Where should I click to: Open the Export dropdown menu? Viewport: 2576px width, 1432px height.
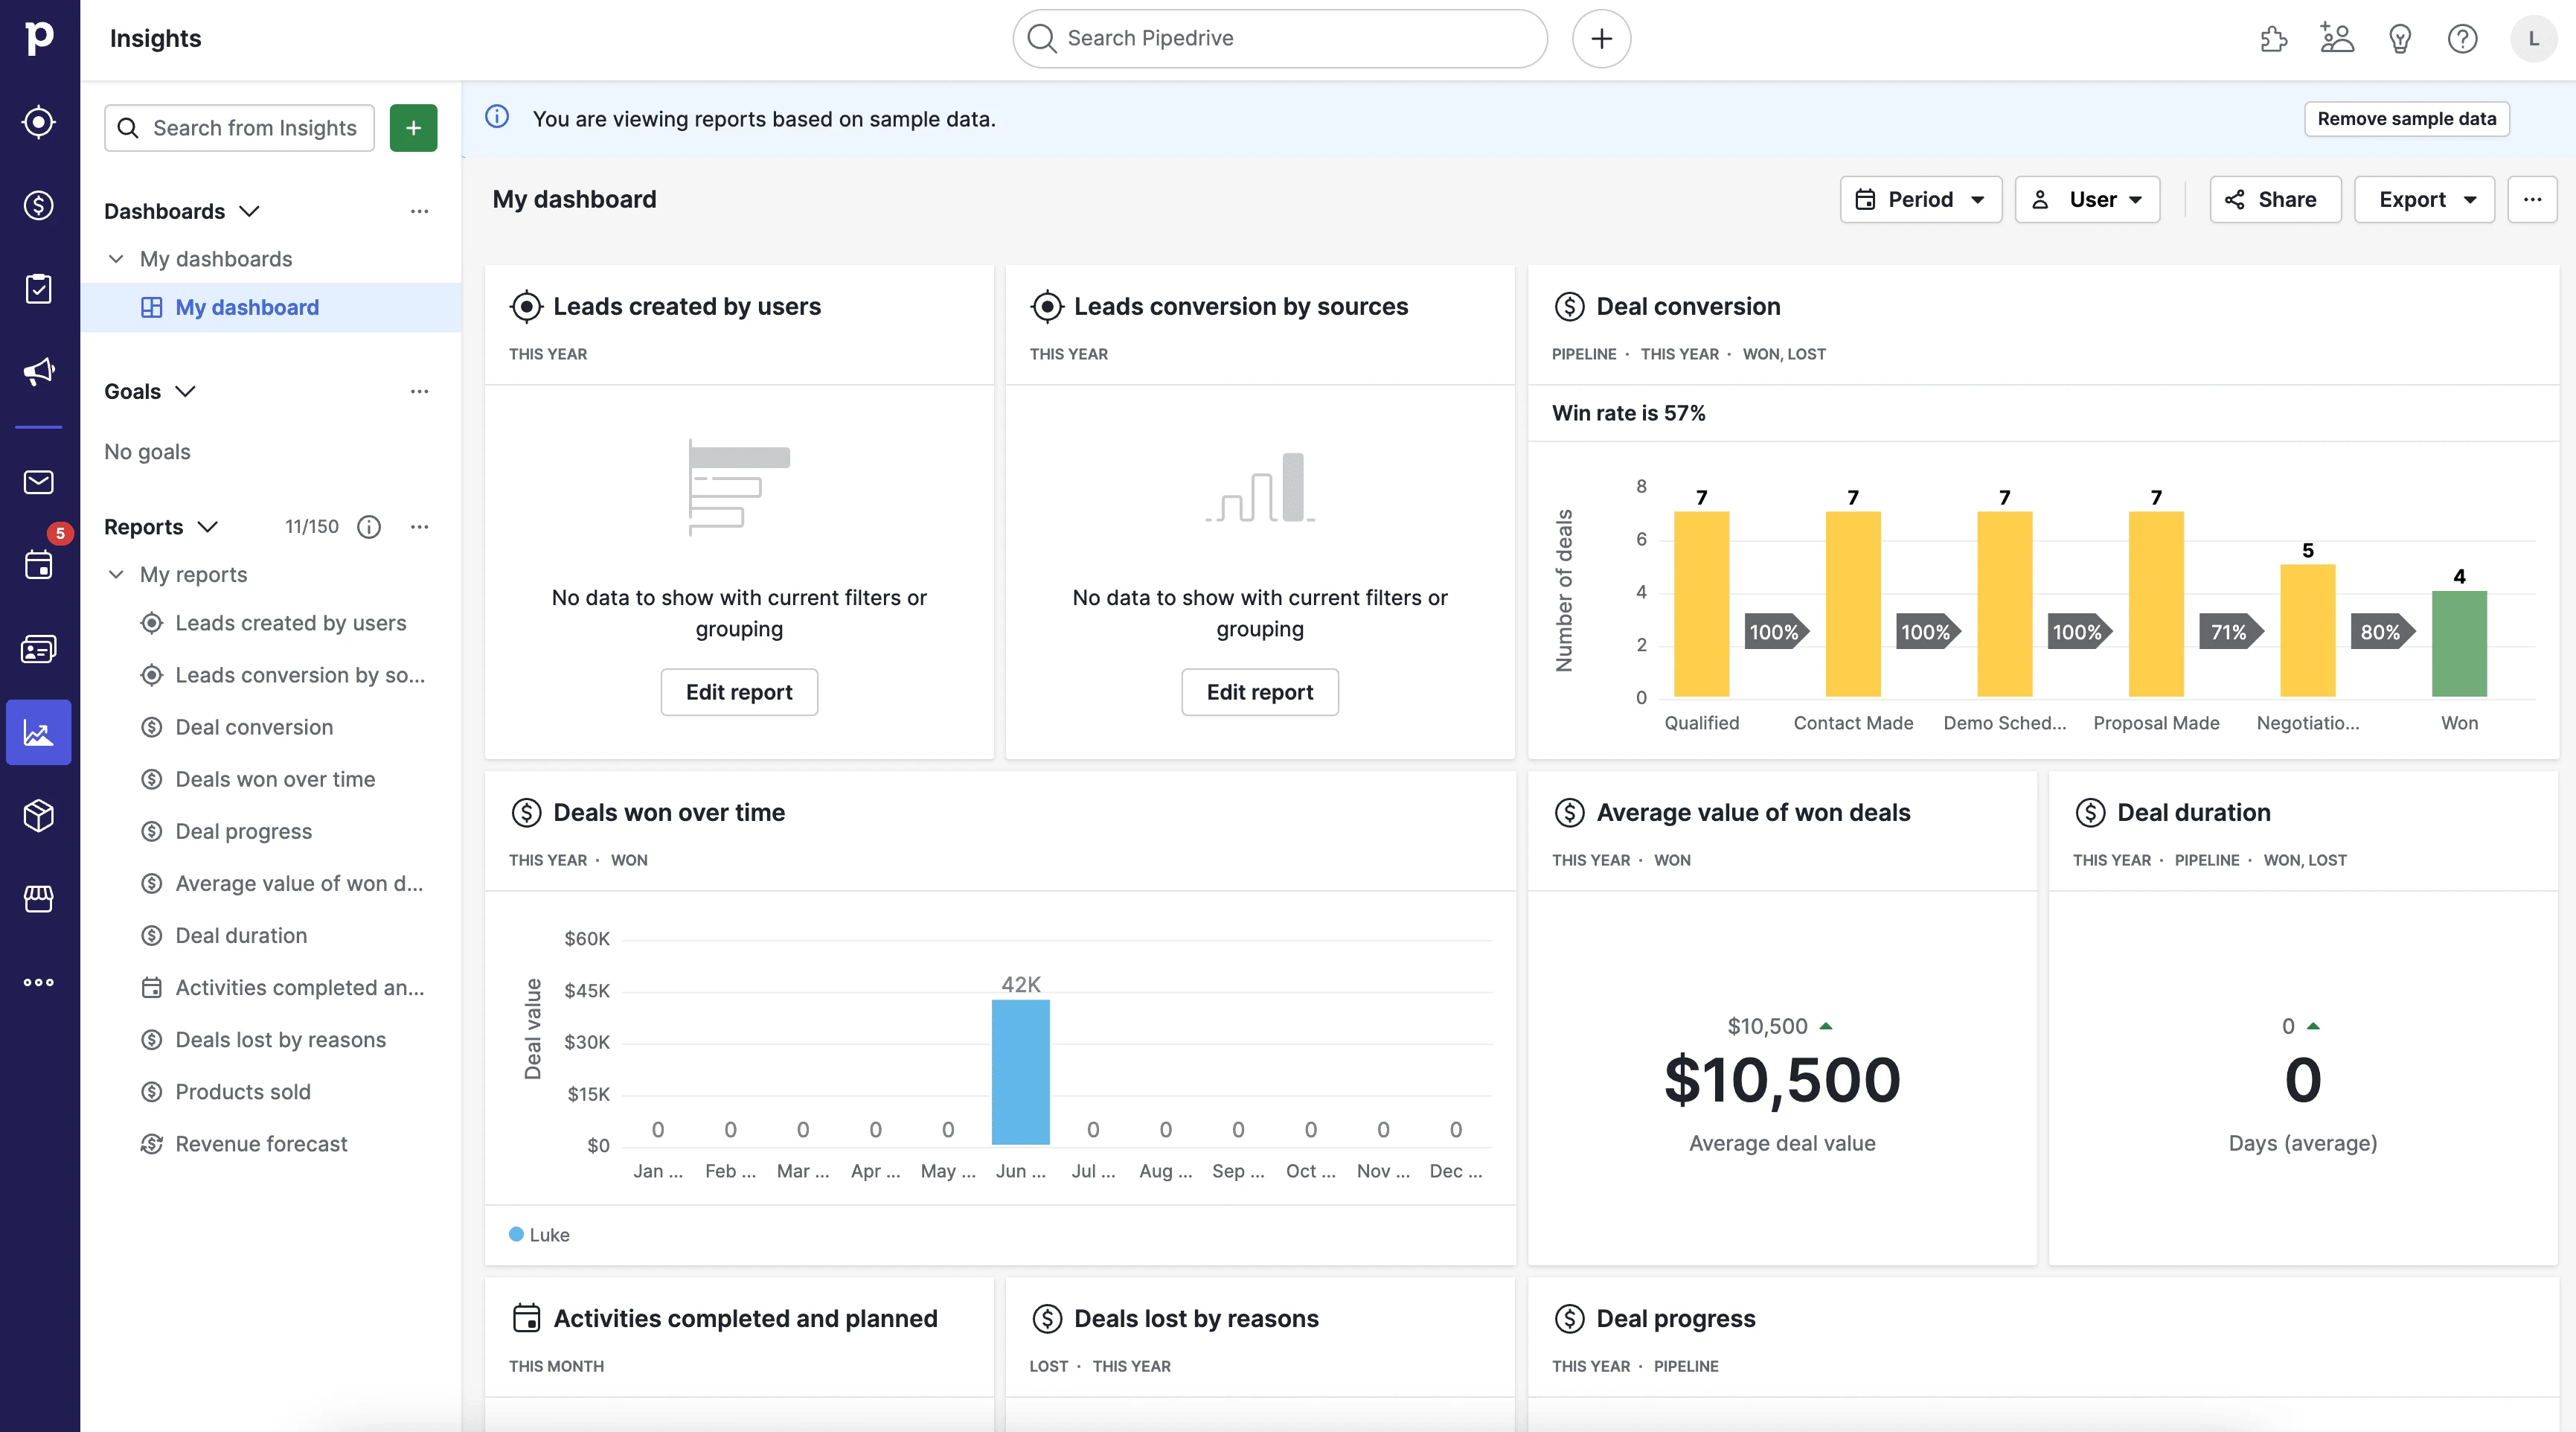pyautogui.click(x=2424, y=199)
